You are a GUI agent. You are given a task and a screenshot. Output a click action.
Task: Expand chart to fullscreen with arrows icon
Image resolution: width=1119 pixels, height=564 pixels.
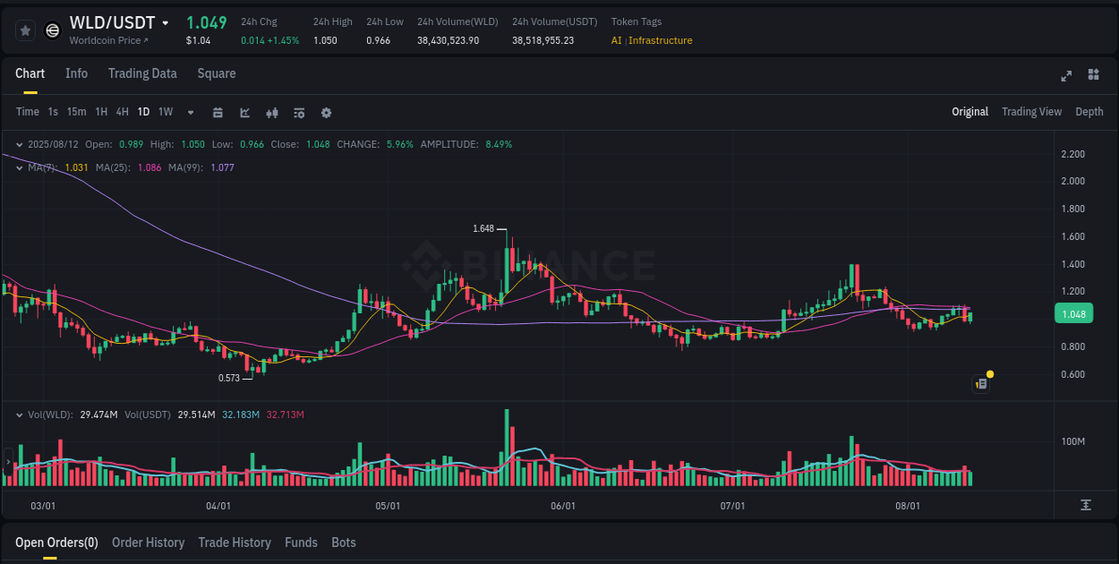click(x=1065, y=76)
